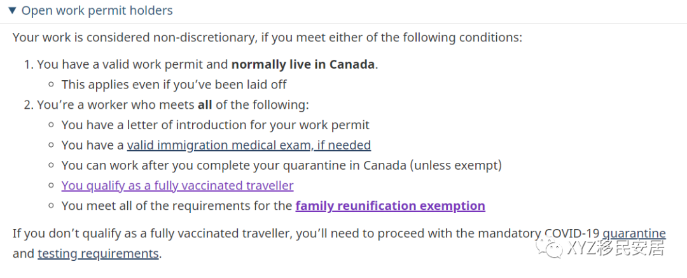Click the letter of introduction bullet text

(x=215, y=125)
